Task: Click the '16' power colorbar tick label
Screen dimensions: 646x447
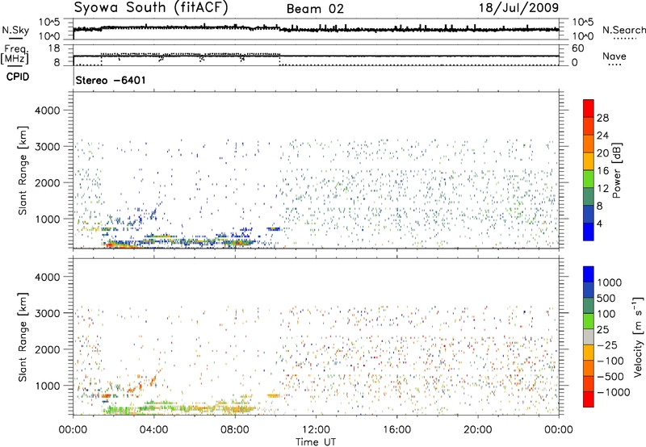Action: point(602,171)
